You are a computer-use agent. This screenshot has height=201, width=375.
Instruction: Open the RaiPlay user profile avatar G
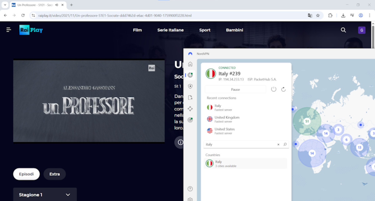(362, 30)
